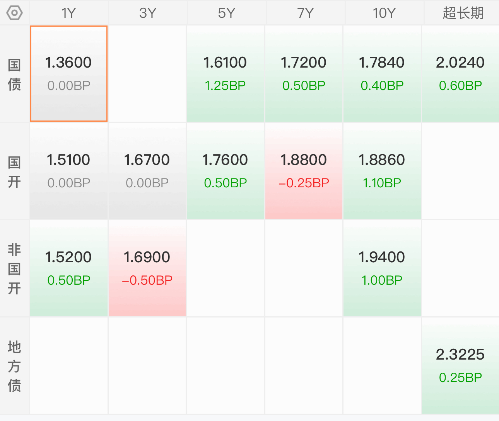Select the 超长期 column header

[x=462, y=13]
